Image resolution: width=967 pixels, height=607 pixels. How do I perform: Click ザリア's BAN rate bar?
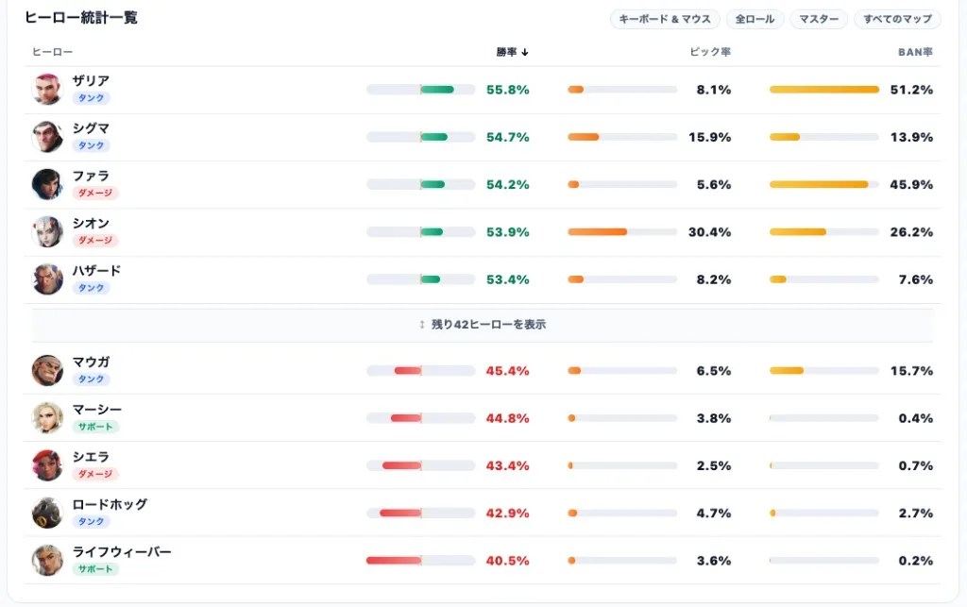click(x=823, y=90)
